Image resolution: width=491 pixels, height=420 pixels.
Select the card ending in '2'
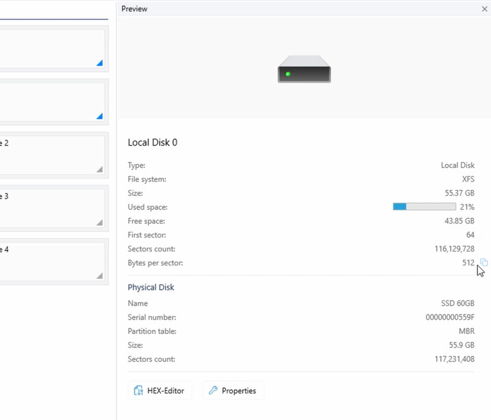(52, 155)
